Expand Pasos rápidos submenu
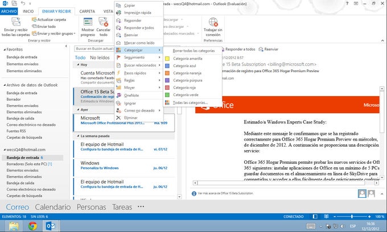This screenshot has width=387, height=232. click(x=139, y=73)
